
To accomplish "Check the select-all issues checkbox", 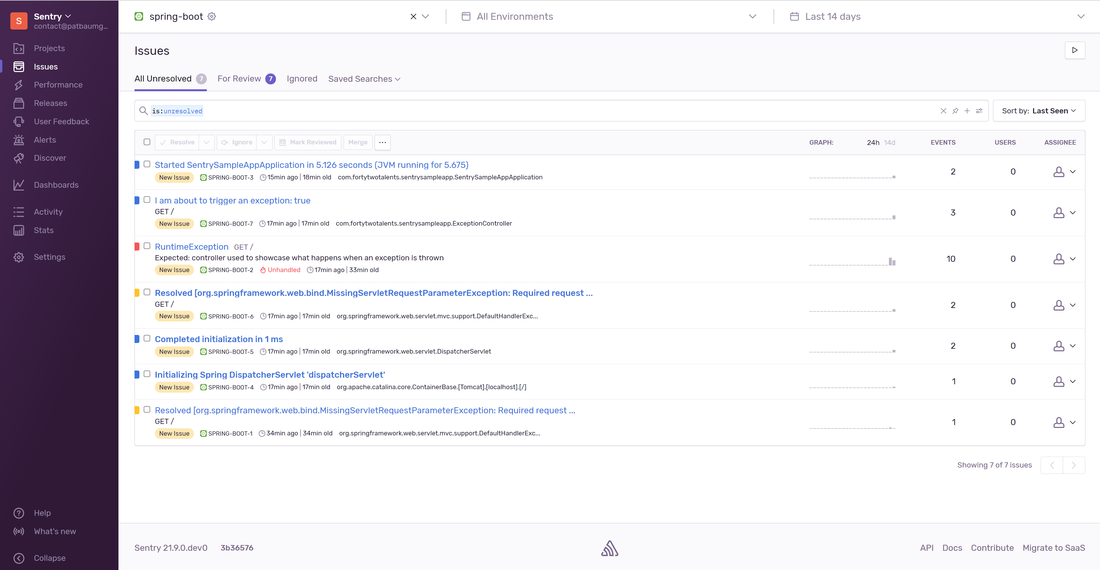I will pyautogui.click(x=147, y=142).
